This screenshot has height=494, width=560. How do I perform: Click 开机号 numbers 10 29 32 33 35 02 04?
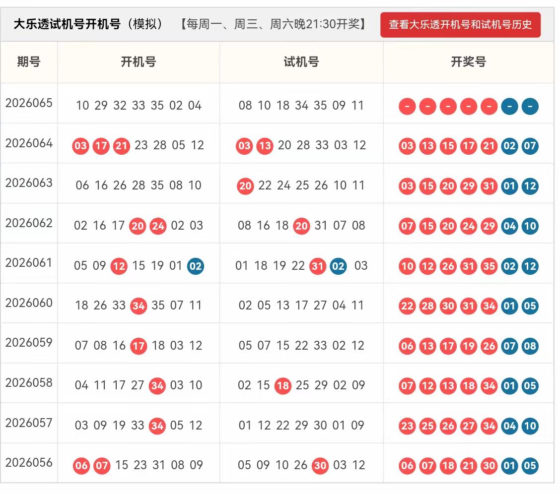(x=139, y=105)
